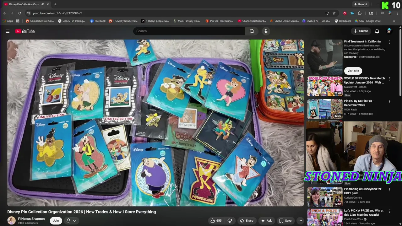Click the search magnifier button
This screenshot has height=226, width=402.
pyautogui.click(x=252, y=31)
